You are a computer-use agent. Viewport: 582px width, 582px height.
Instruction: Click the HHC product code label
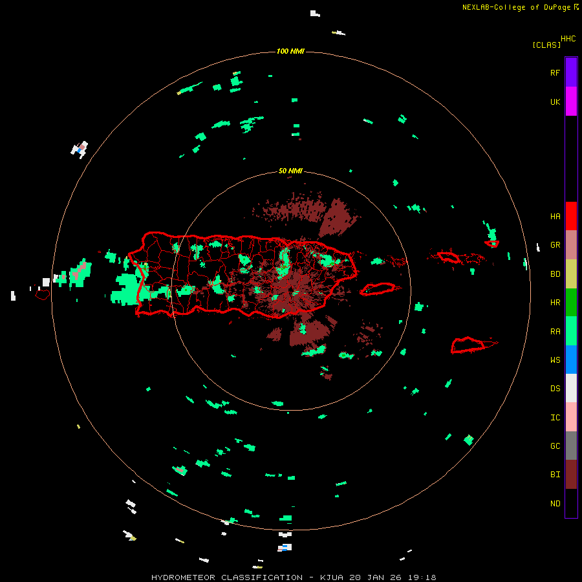(x=568, y=38)
